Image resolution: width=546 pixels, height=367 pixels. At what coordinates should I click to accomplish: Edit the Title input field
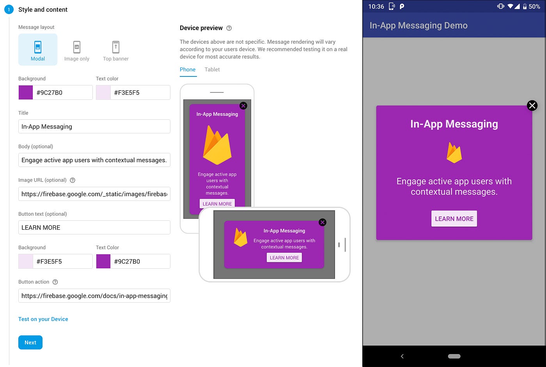click(94, 126)
